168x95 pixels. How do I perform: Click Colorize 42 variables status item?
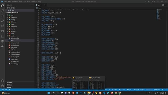(139, 90)
